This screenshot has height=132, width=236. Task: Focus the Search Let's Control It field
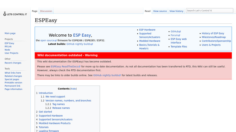coord(210,11)
